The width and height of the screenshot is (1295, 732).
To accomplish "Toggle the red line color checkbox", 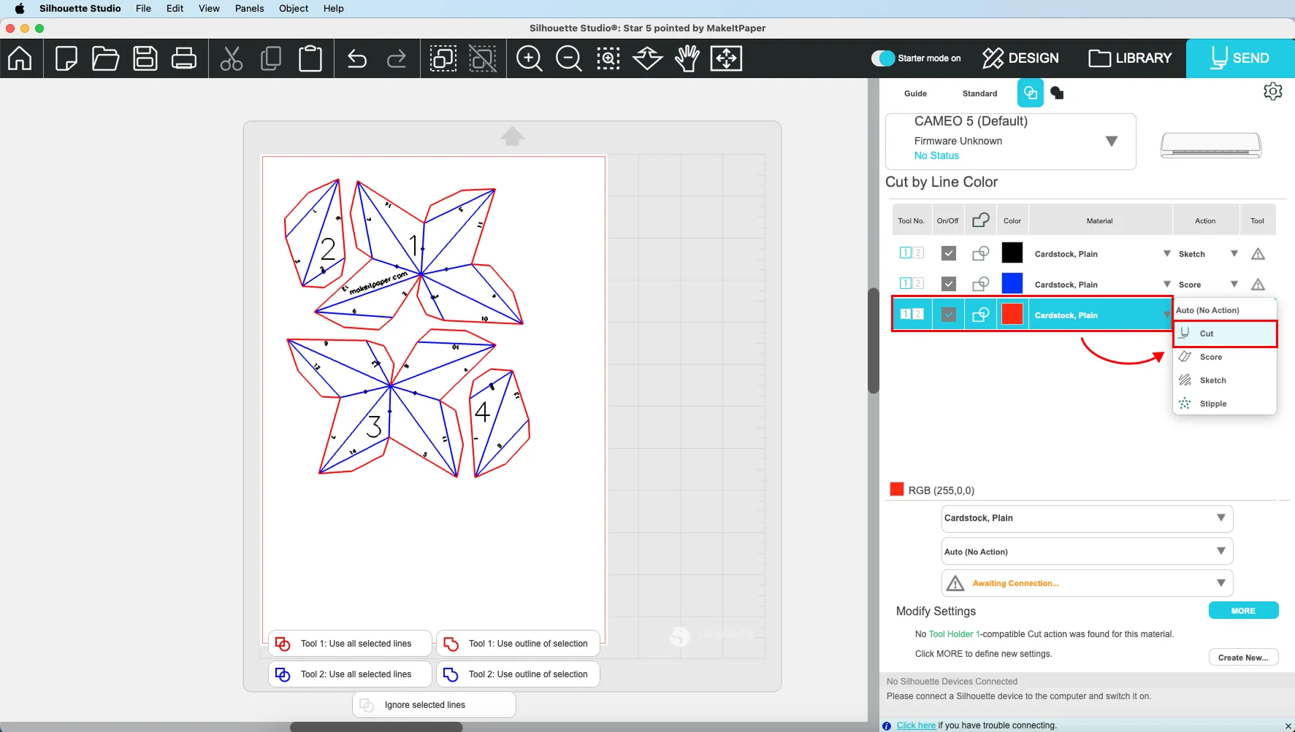I will click(x=949, y=315).
